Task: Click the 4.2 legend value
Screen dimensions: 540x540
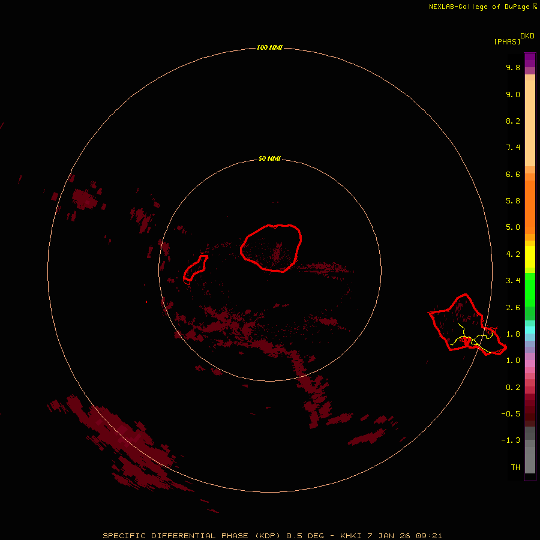Action: pyautogui.click(x=513, y=254)
